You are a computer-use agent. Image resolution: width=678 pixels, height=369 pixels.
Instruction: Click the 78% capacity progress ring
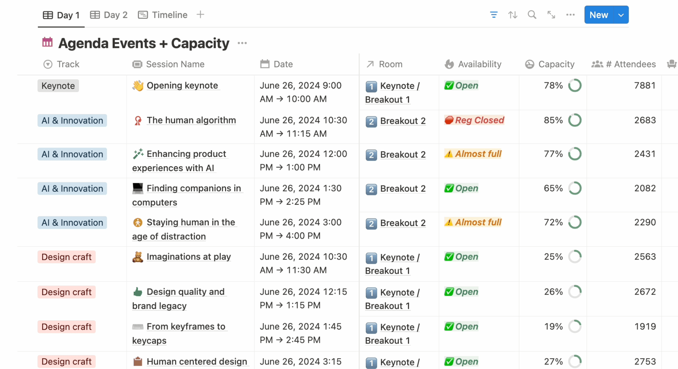(x=575, y=86)
